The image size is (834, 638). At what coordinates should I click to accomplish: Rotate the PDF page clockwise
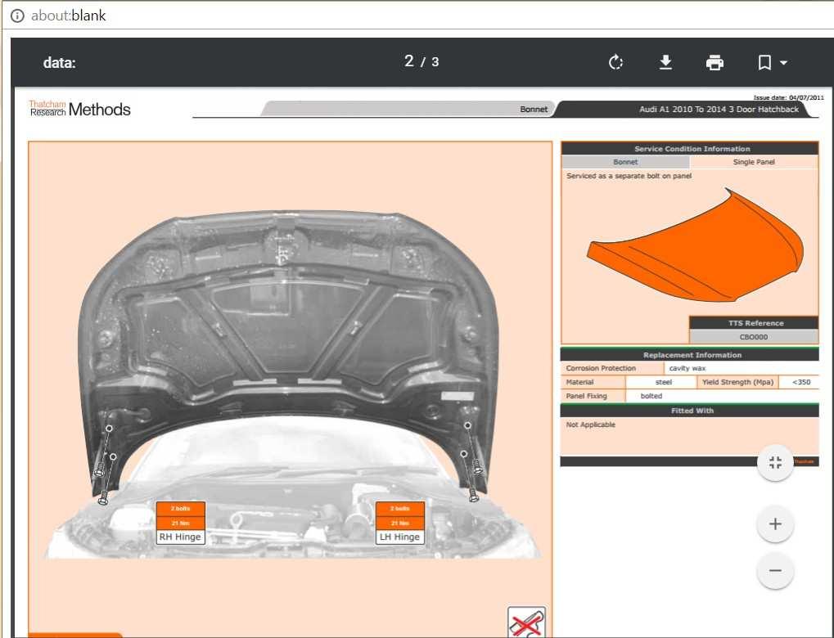[x=615, y=62]
